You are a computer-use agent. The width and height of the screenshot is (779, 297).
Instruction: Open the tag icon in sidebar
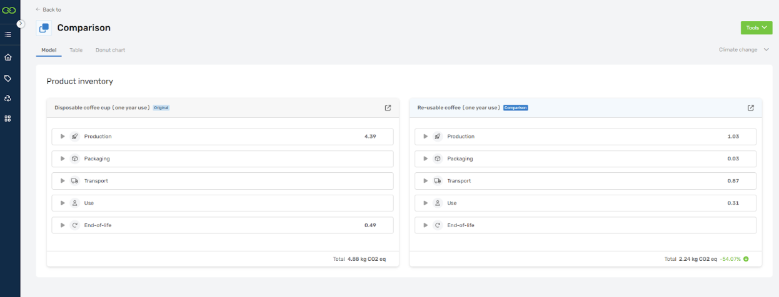(x=8, y=78)
